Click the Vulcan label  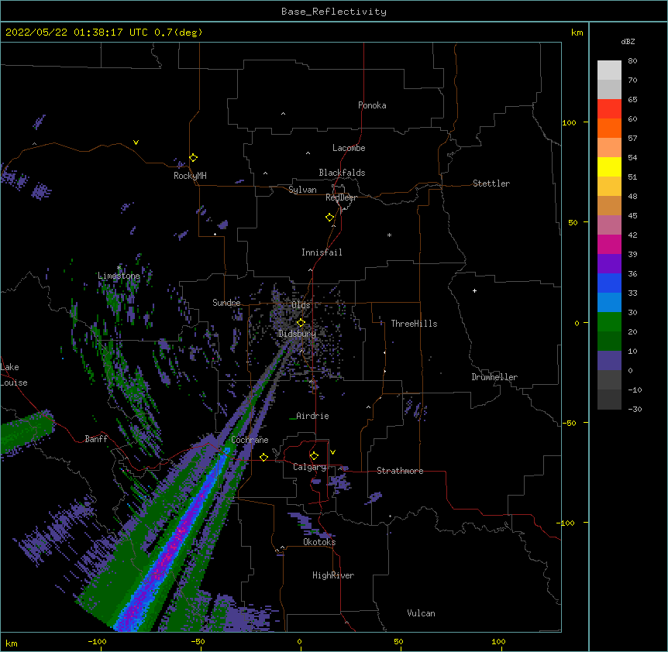[421, 613]
